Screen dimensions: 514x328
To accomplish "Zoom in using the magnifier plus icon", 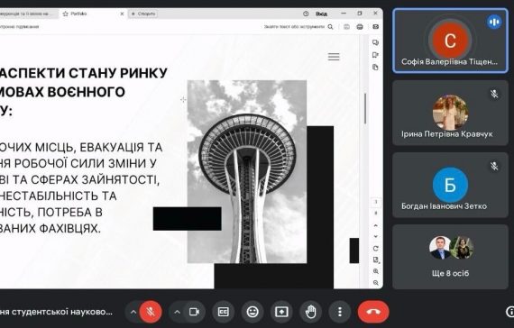I will pyautogui.click(x=376, y=271).
